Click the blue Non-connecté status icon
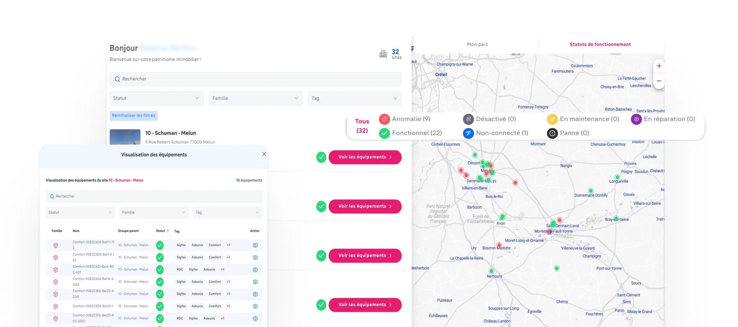738x327 pixels. 468,133
